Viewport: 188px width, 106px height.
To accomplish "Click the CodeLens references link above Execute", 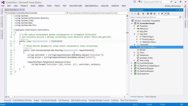I will (x=28, y=48).
